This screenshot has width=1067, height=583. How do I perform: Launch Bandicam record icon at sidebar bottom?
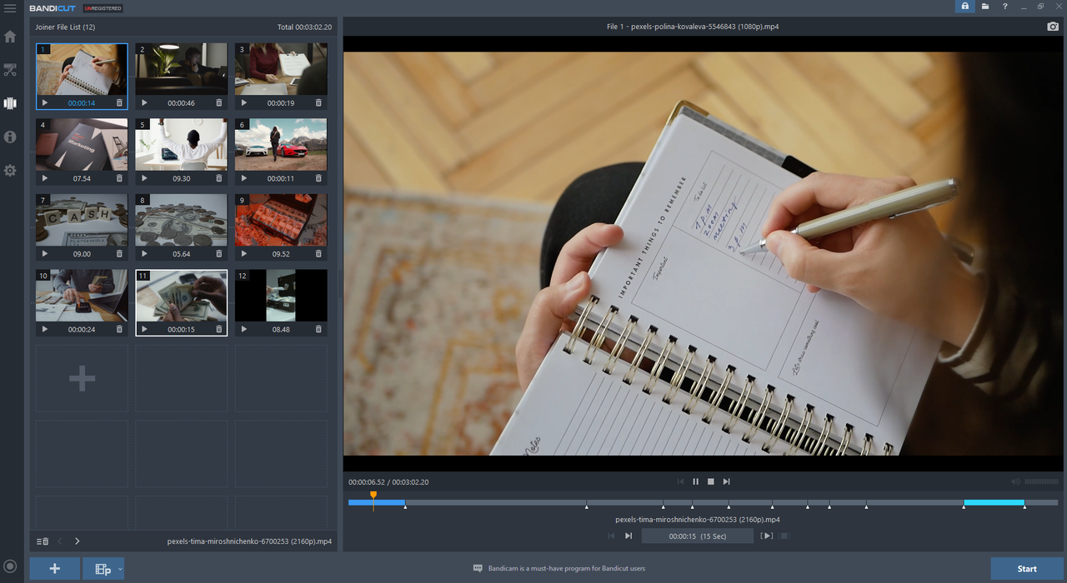point(10,567)
